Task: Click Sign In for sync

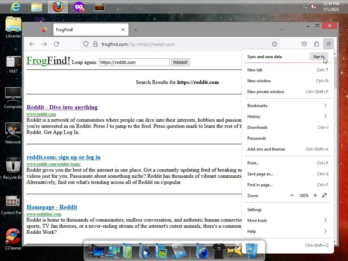Action: 318,57
